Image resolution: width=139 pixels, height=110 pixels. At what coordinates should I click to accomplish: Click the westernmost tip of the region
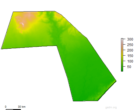(1, 49)
